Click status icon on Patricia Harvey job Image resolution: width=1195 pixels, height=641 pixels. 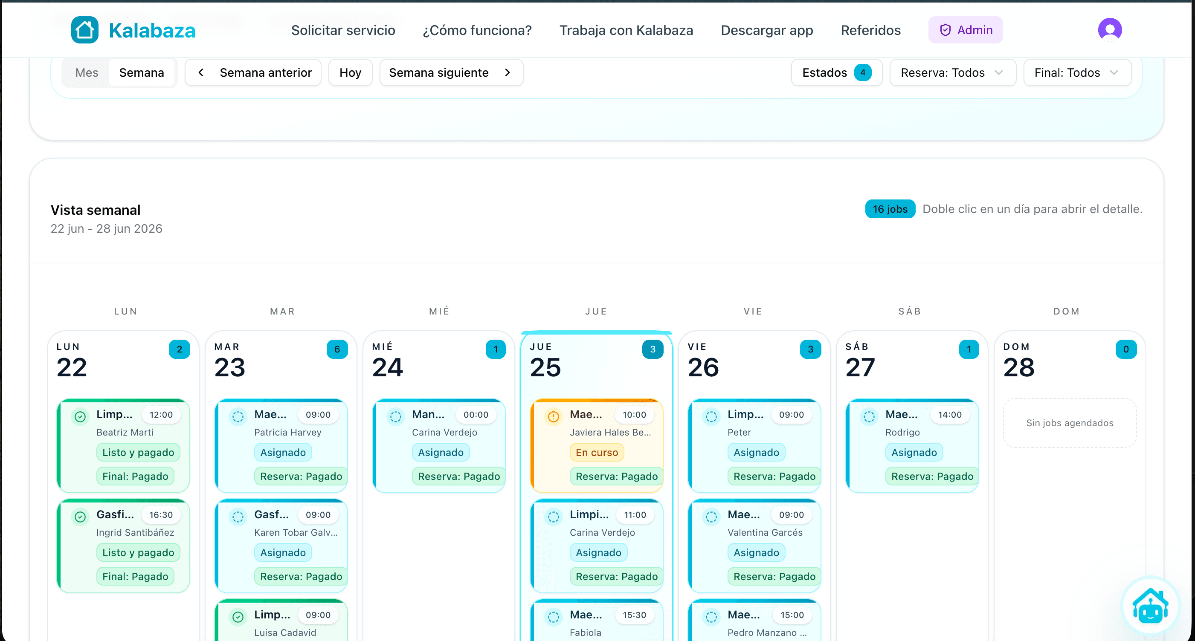click(238, 417)
